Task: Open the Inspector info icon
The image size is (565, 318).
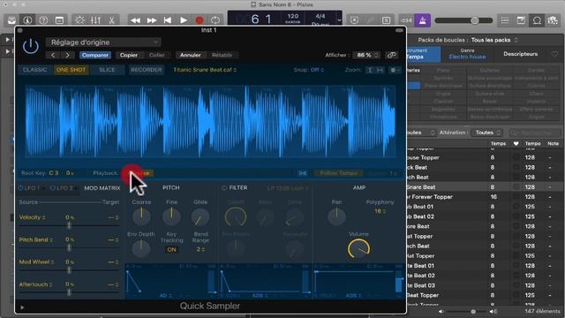Action: (27, 20)
